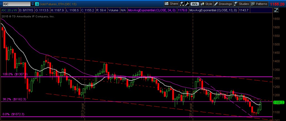This screenshot has width=286, height=121.
Task: Open the Style menu
Action: click(x=206, y=4)
